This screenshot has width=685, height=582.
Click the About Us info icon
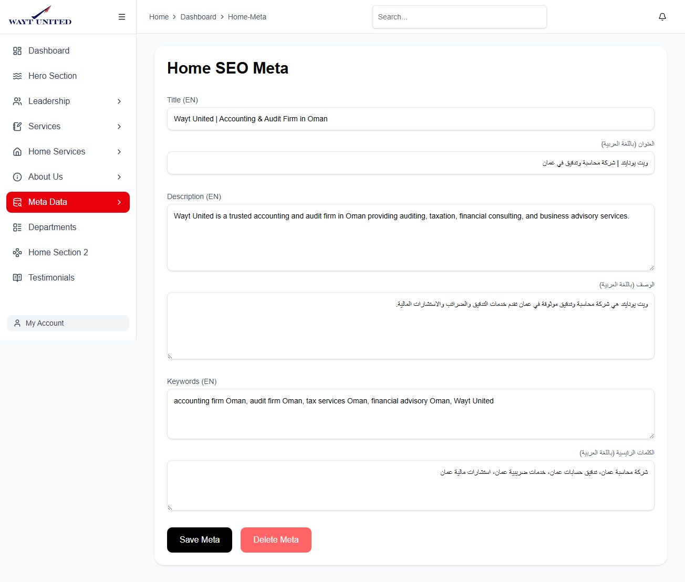tap(17, 177)
